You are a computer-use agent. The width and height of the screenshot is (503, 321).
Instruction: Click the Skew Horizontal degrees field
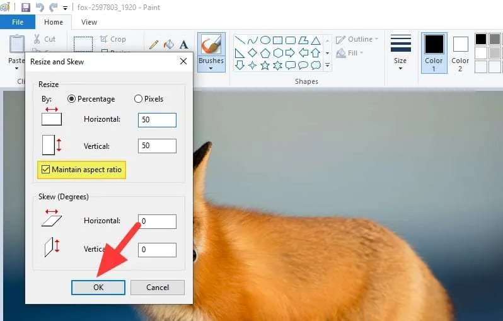pos(157,221)
